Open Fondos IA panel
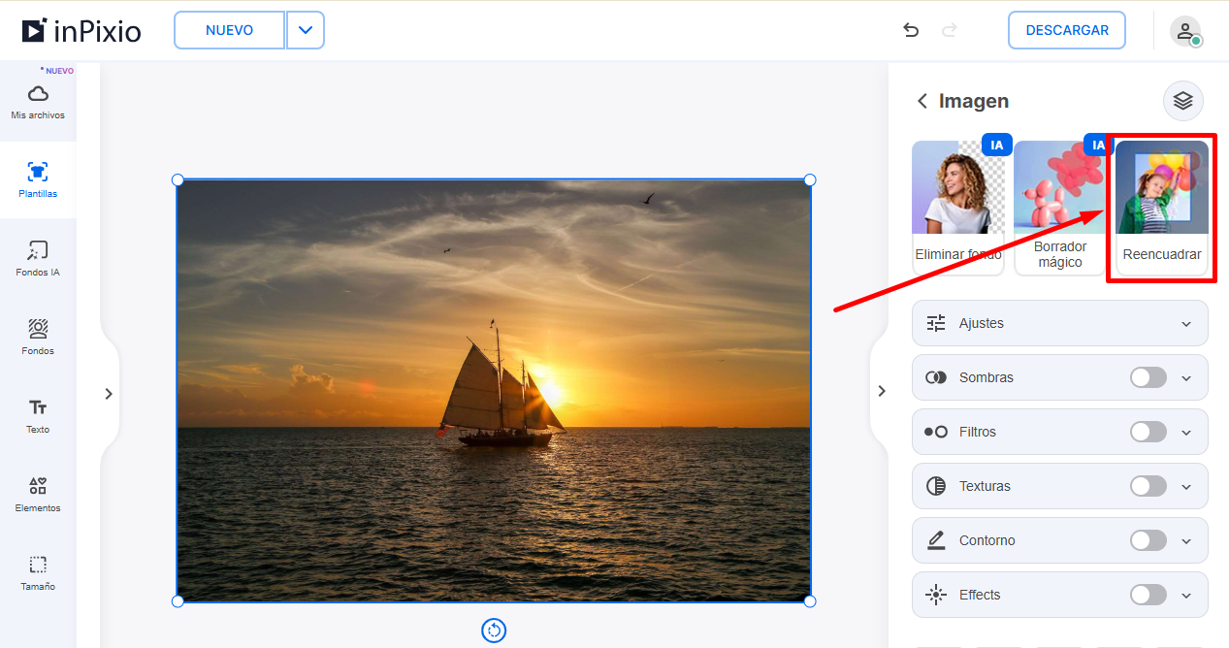Screen dimensions: 1229x648 point(38,250)
